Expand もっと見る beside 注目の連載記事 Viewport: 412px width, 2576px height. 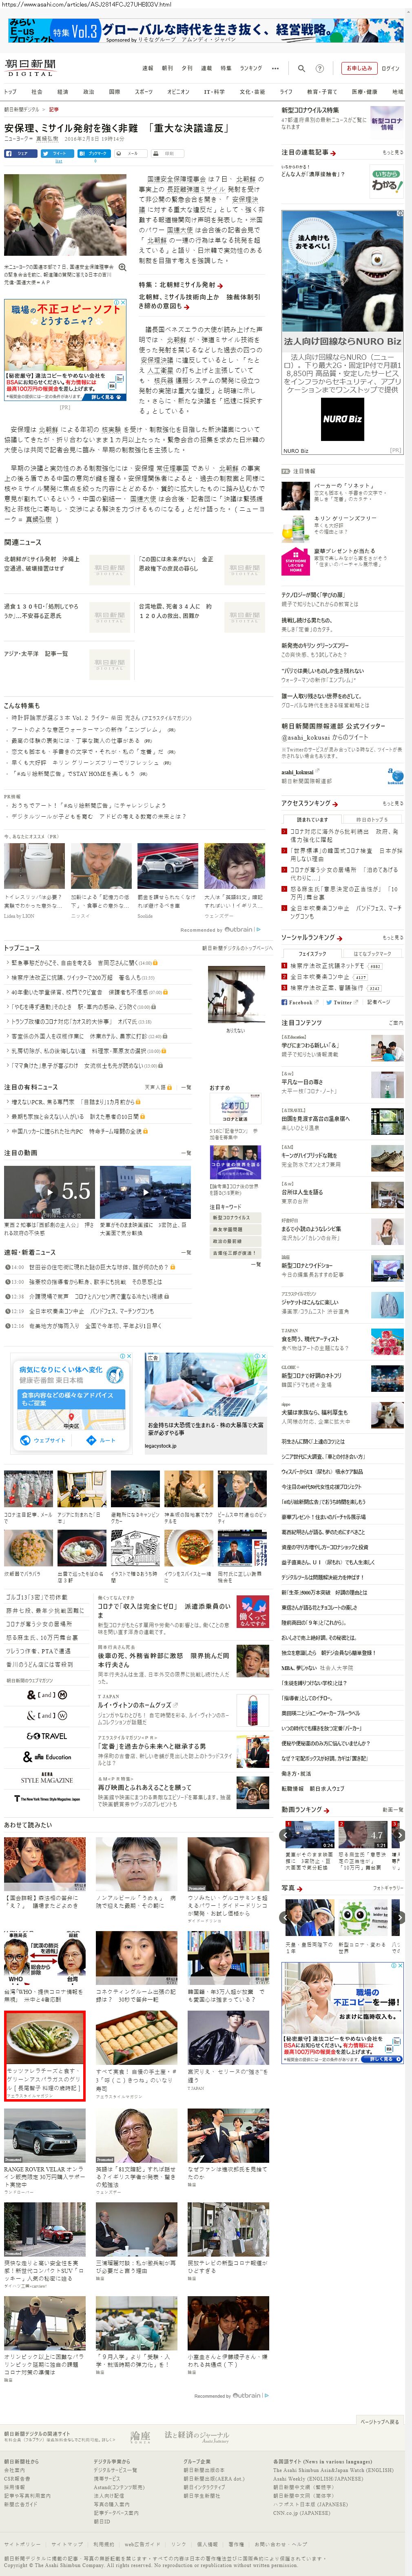click(392, 153)
